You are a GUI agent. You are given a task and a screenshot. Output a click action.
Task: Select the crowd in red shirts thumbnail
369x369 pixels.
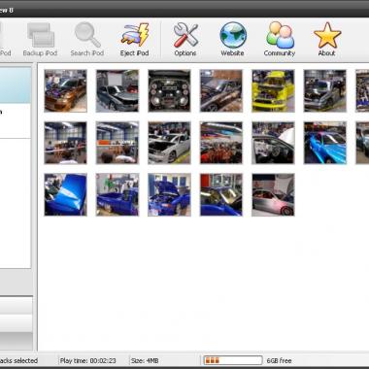click(221, 143)
